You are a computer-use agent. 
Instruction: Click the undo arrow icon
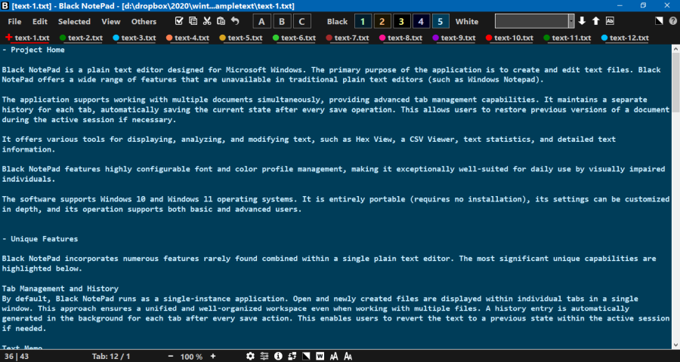point(235,21)
